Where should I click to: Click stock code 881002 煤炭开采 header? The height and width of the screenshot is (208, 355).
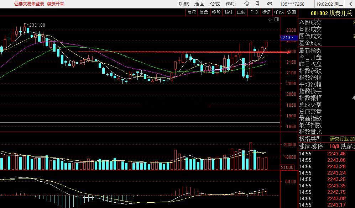pyautogui.click(x=331, y=14)
